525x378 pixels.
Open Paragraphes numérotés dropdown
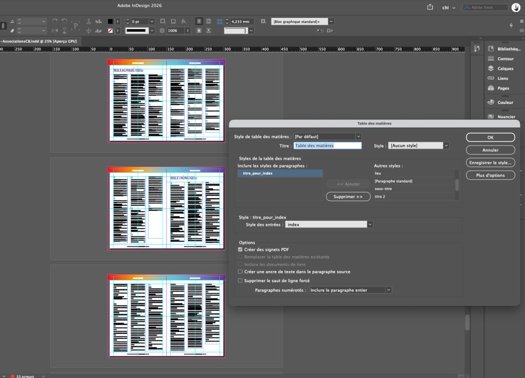pos(350,290)
